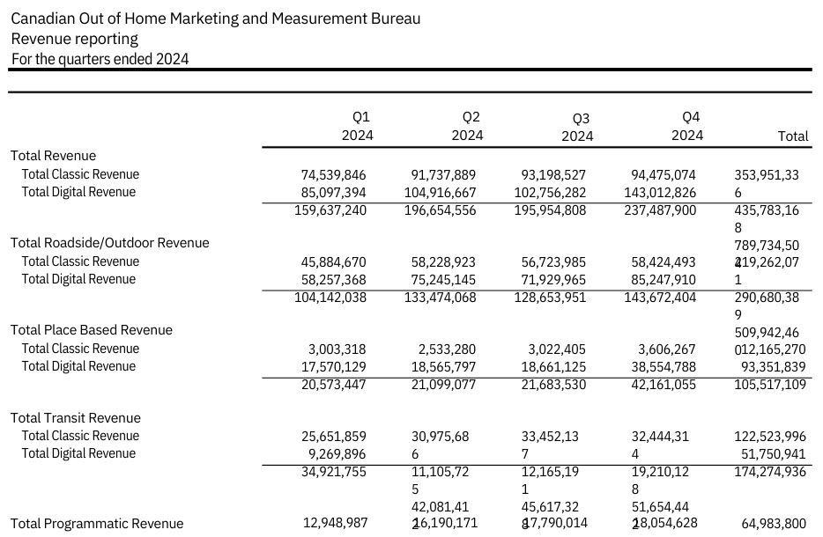Click the Q1 2024 column header
The image size is (823, 537).
pyautogui.click(x=357, y=126)
